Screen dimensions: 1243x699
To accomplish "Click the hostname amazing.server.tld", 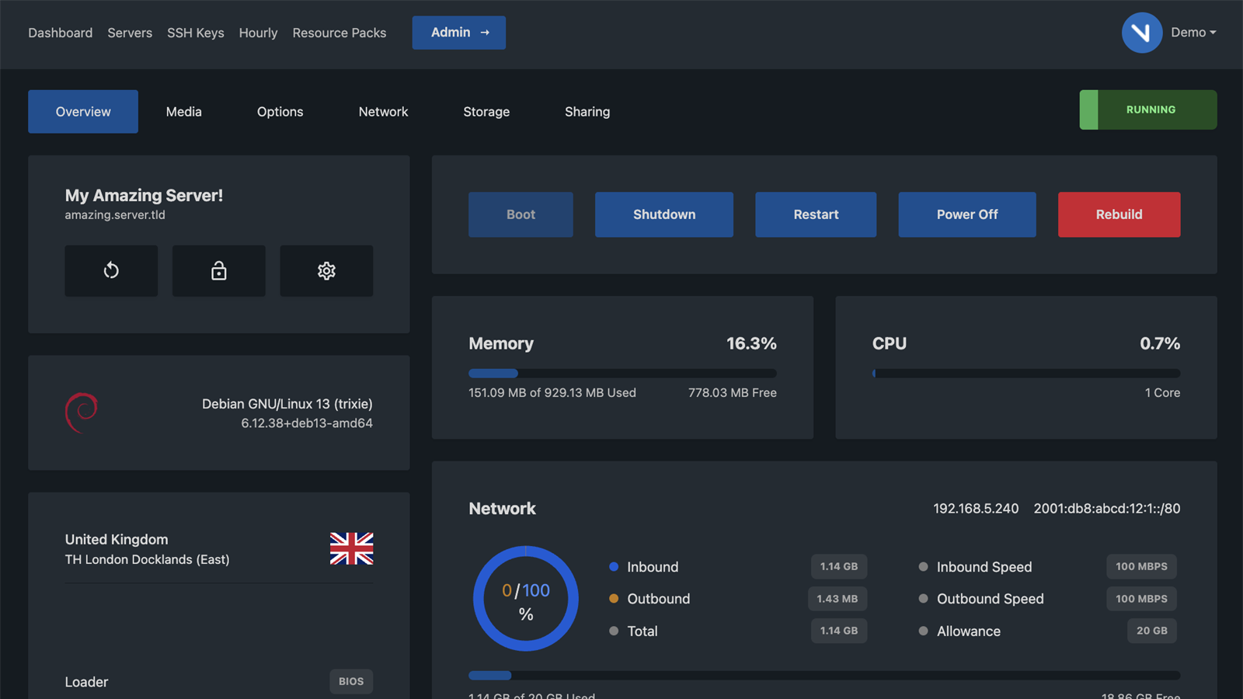I will (115, 215).
